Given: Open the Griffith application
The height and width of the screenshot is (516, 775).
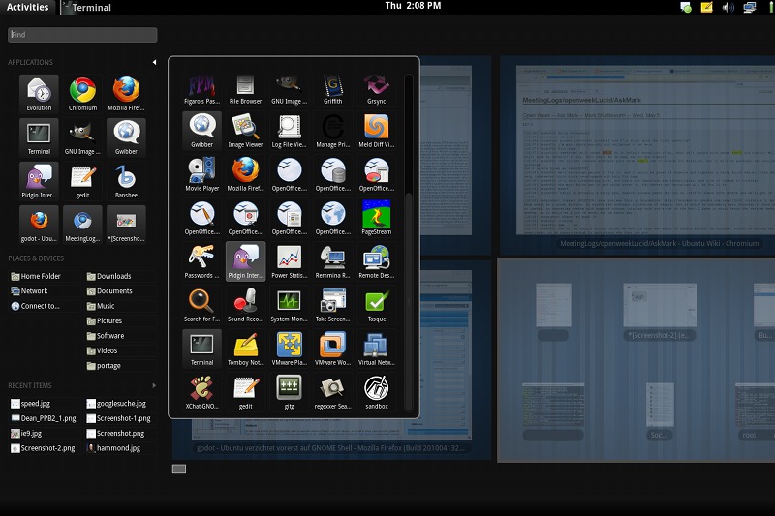Looking at the screenshot, I should (332, 89).
